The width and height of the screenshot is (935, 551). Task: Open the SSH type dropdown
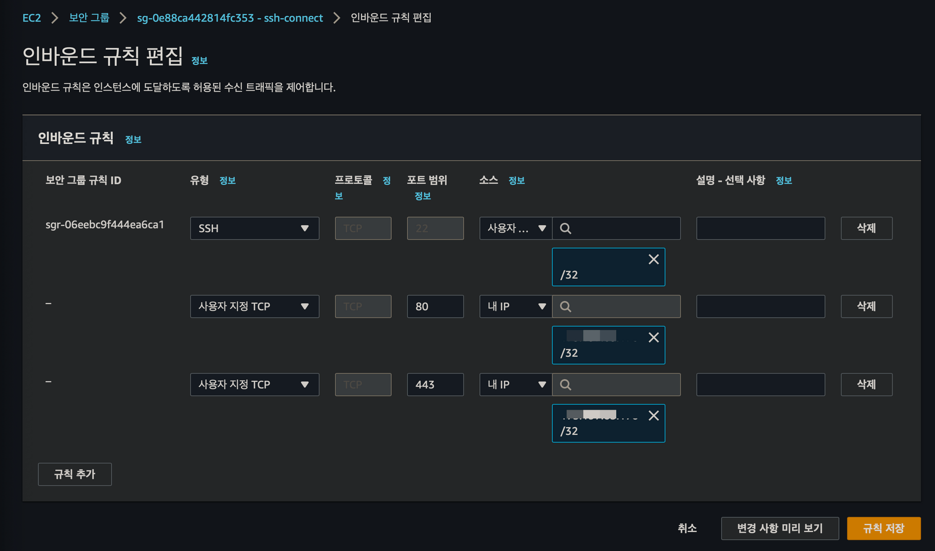(254, 228)
